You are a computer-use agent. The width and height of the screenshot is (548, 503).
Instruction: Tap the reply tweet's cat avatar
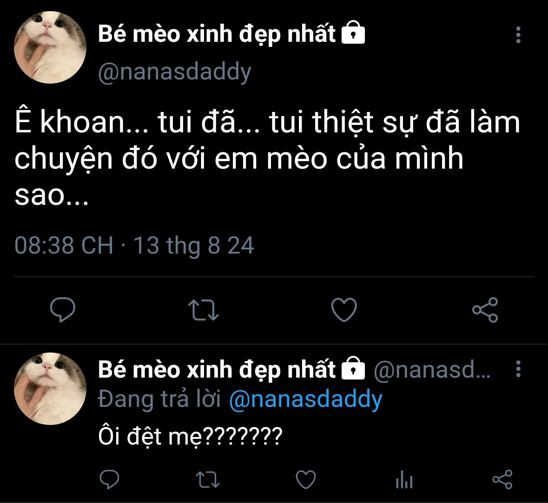coord(50,388)
